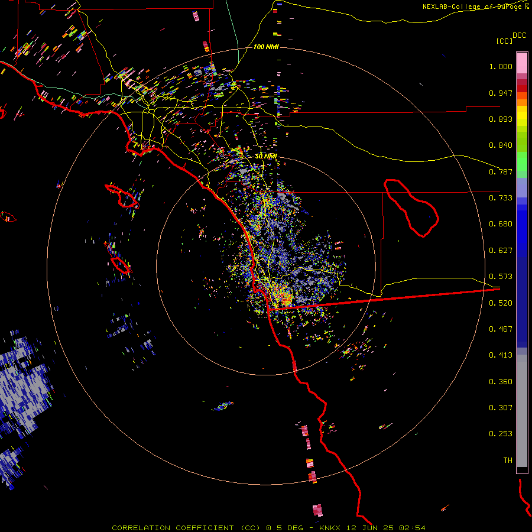Click the 0.573 scale value
The image size is (532, 532).
[501, 277]
